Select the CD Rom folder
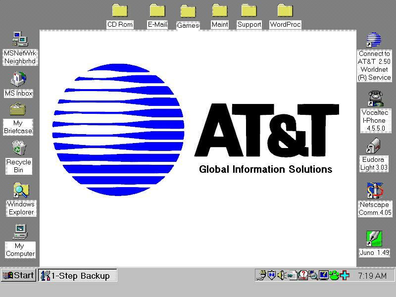Viewport: 396px width, 297px height. [x=120, y=11]
